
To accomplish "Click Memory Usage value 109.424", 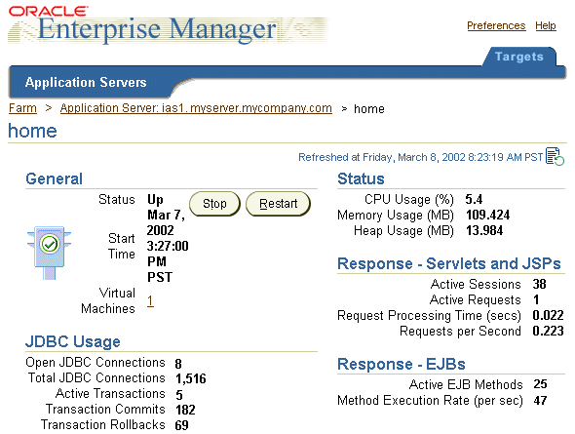I will [487, 215].
